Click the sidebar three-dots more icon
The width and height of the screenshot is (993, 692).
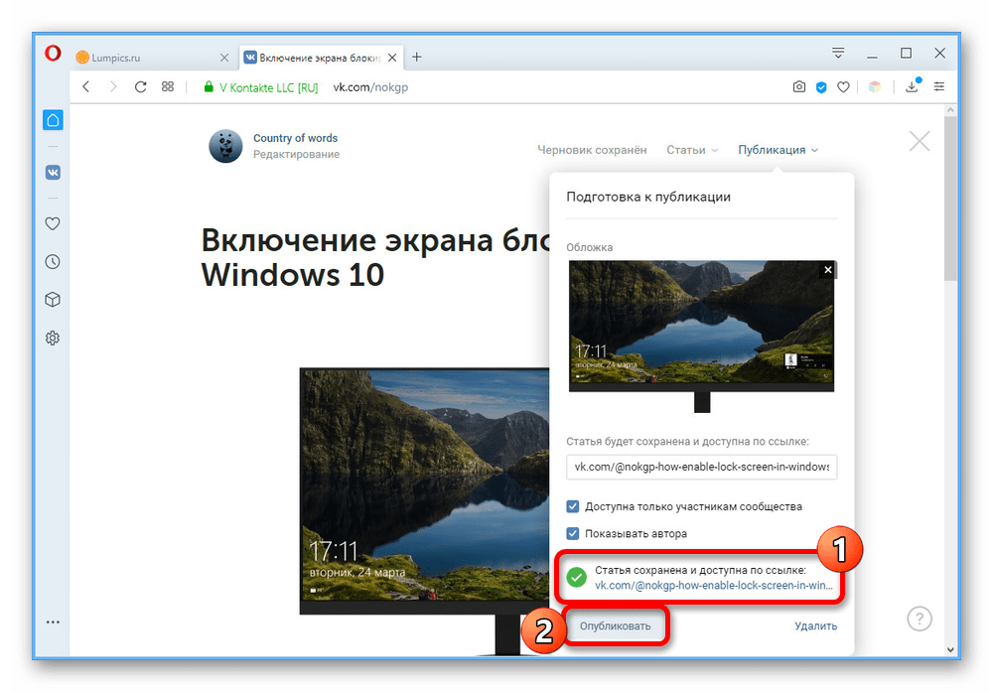(54, 623)
